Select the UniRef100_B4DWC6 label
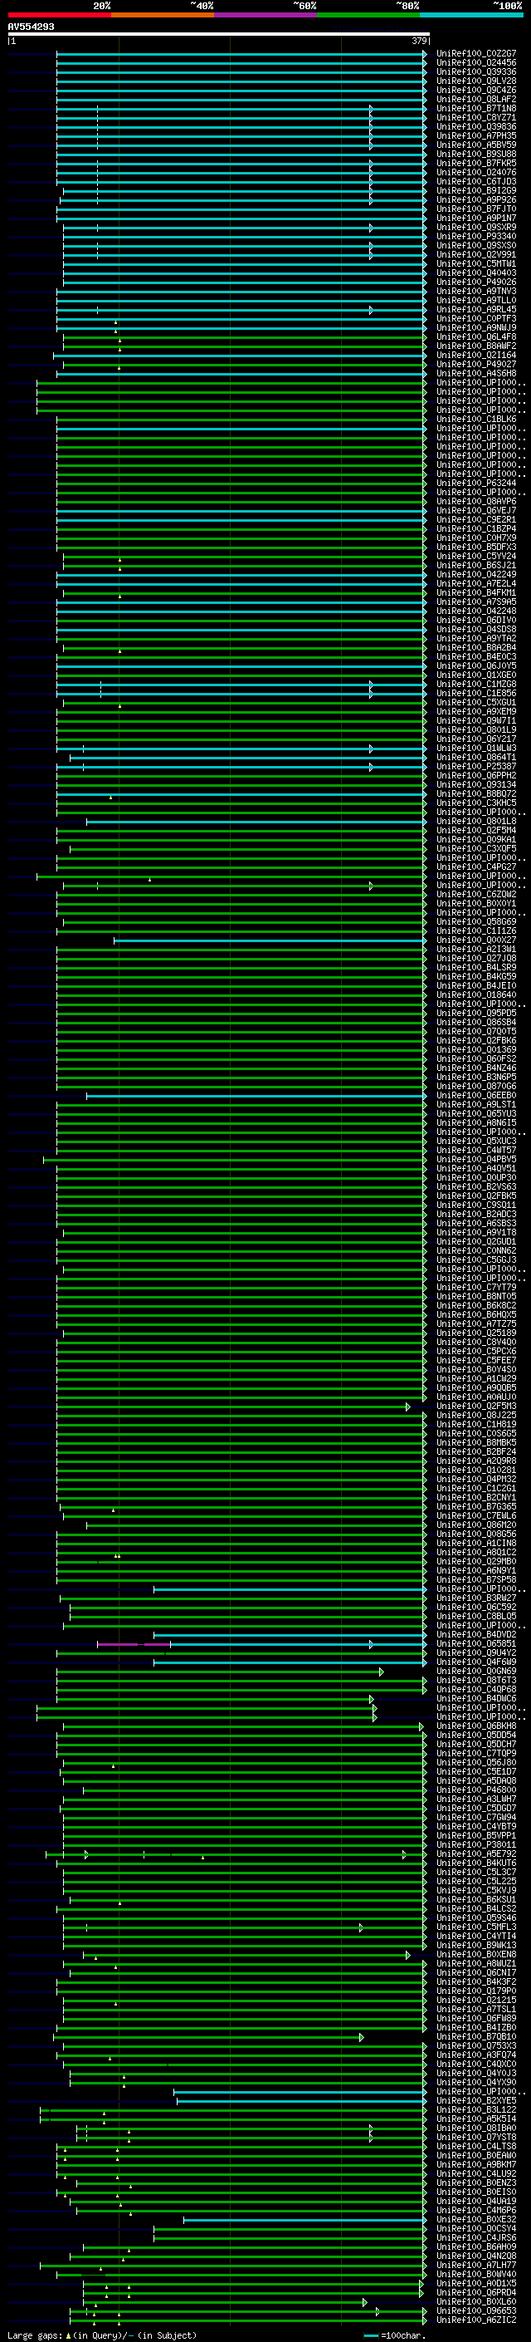 coord(476,1698)
